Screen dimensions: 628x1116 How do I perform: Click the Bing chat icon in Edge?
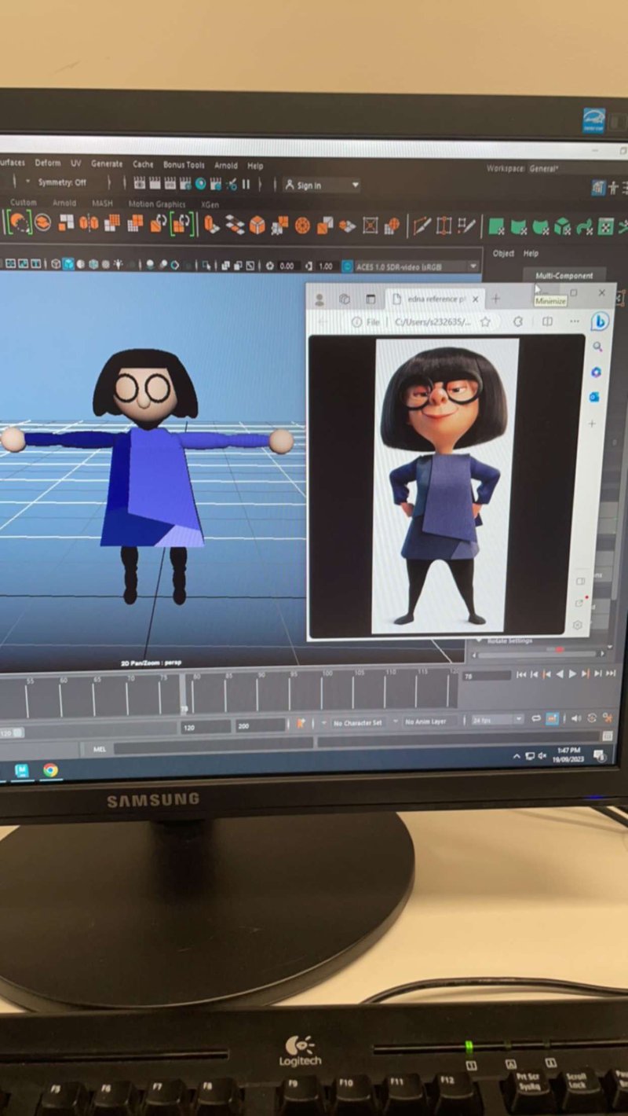(x=600, y=321)
